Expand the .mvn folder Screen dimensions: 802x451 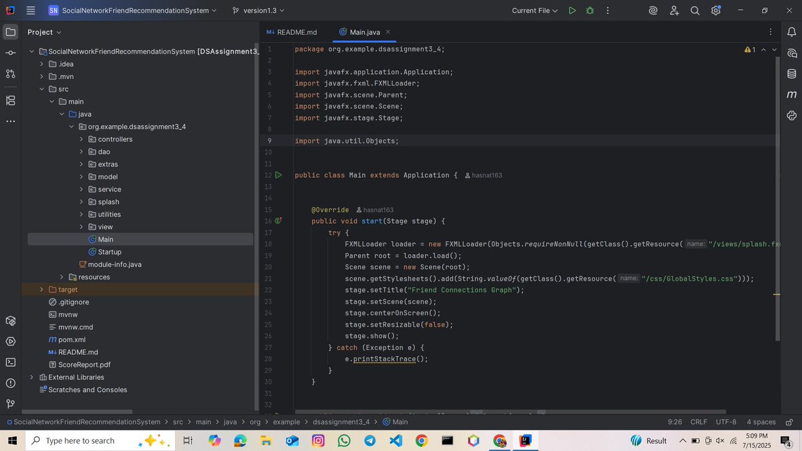(x=42, y=77)
